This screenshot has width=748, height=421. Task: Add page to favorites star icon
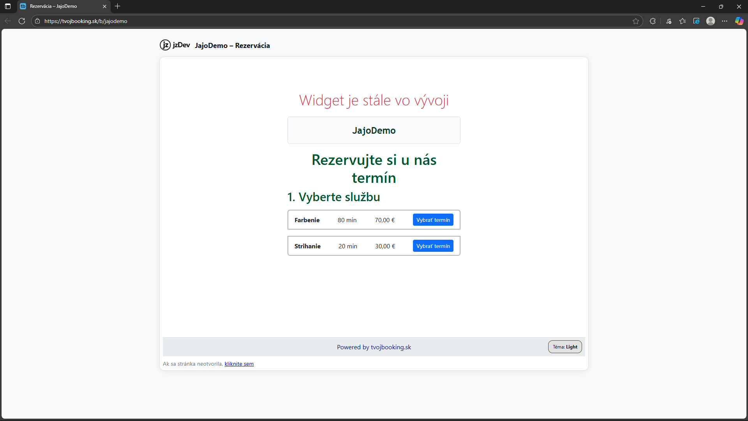tap(636, 21)
